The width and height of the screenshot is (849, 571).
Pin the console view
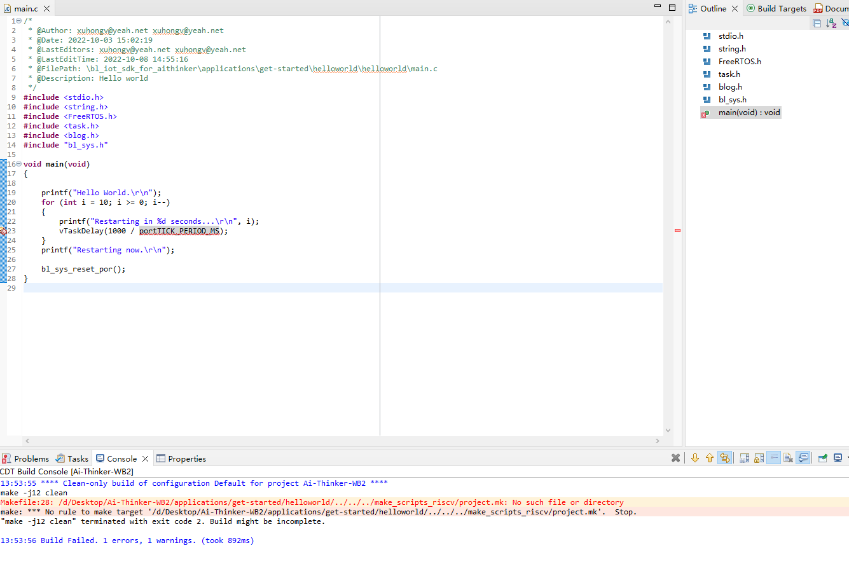click(x=822, y=458)
